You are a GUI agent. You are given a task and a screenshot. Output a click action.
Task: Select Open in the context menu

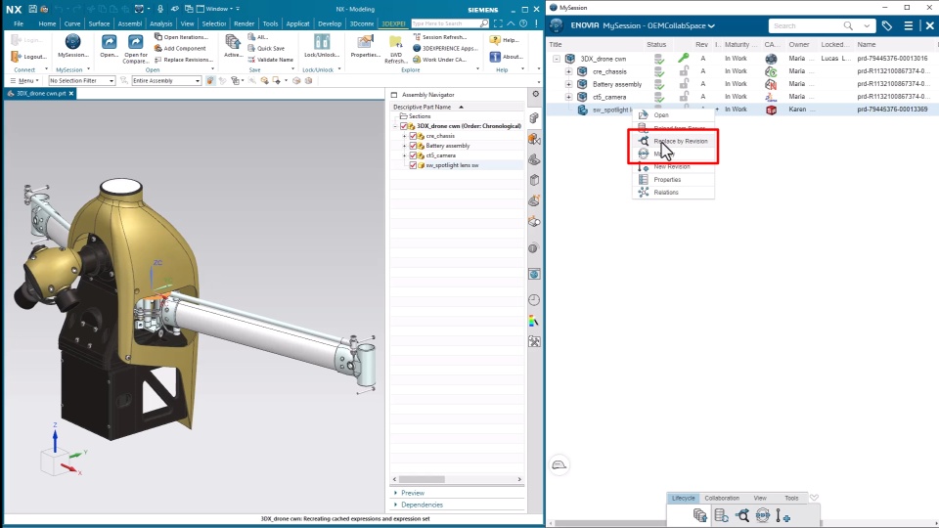(x=673, y=115)
